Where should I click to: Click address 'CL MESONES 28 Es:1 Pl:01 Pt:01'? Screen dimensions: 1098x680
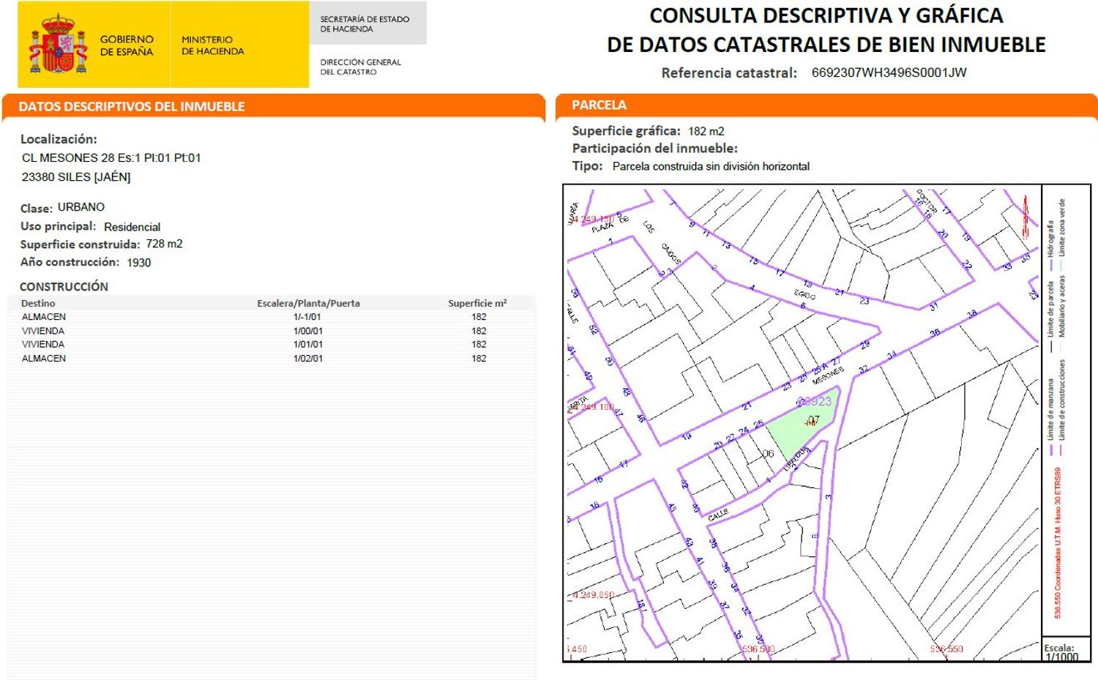[111, 158]
